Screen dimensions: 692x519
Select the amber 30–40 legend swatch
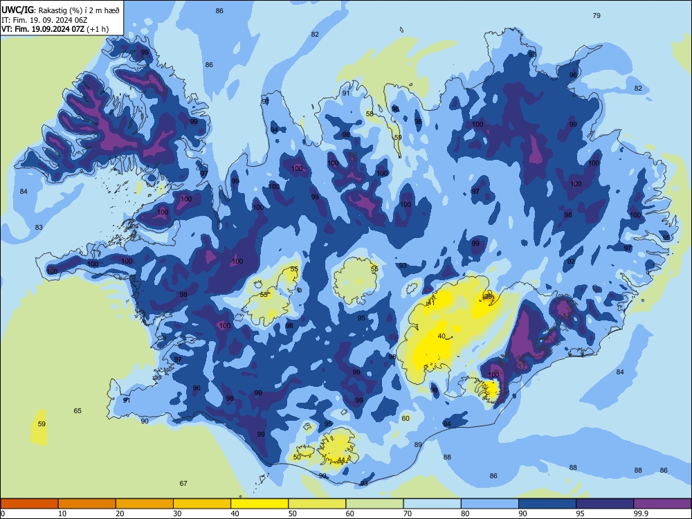pyautogui.click(x=202, y=504)
